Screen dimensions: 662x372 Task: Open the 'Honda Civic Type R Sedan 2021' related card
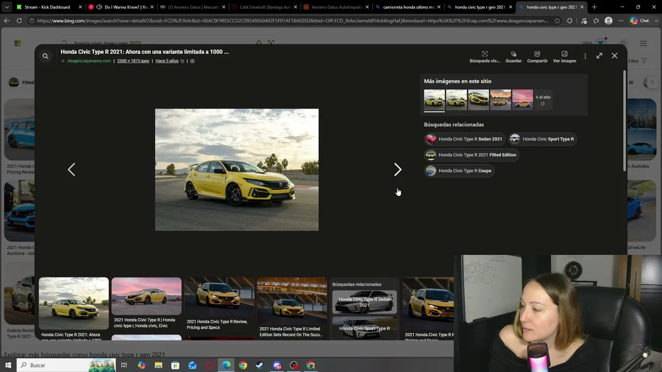(365, 302)
